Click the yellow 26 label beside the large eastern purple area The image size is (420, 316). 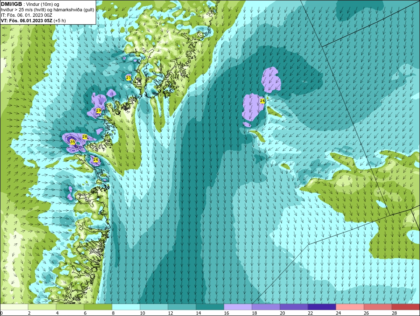(262, 101)
